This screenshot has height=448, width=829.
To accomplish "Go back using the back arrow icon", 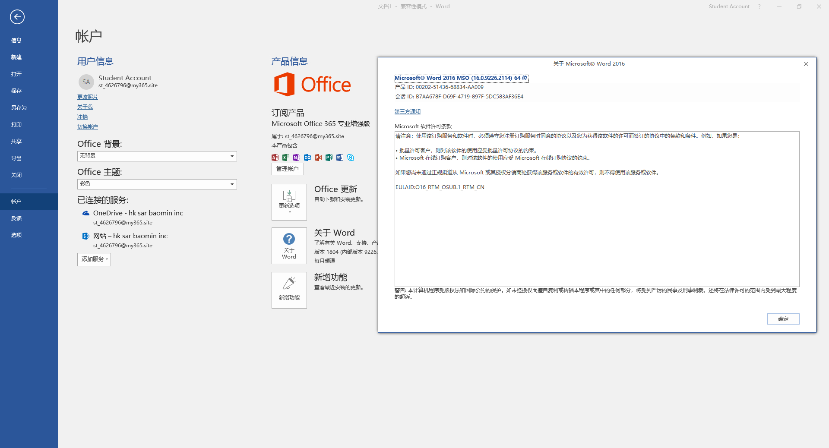I will coord(17,17).
